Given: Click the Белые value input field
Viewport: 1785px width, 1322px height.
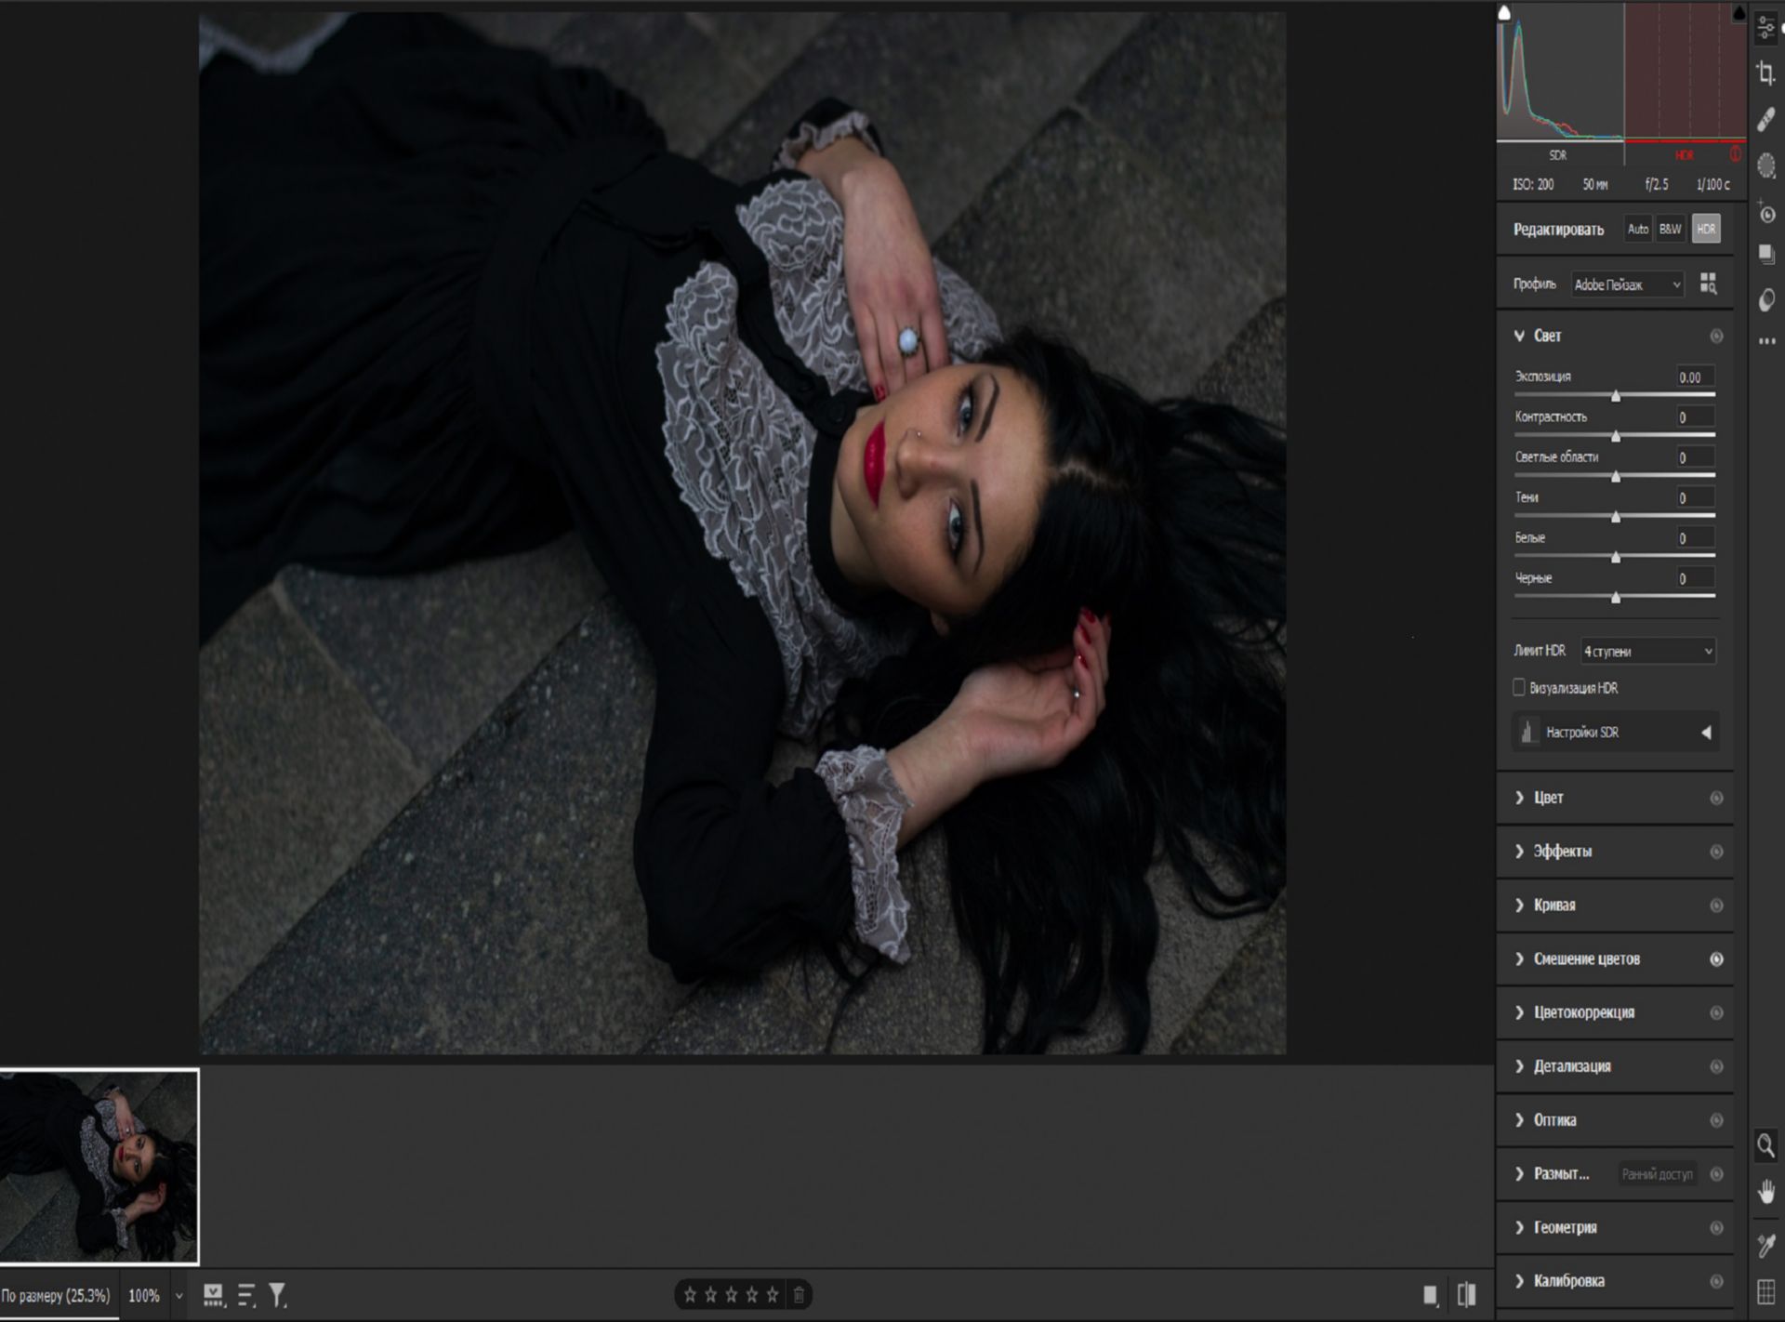Looking at the screenshot, I should pyautogui.click(x=1695, y=537).
